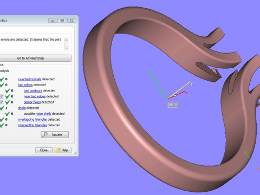Click the Close button in the dialog

click(x=44, y=150)
